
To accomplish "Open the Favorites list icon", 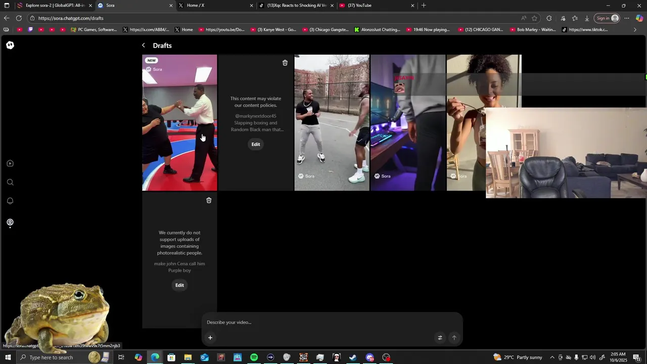I will (x=575, y=18).
